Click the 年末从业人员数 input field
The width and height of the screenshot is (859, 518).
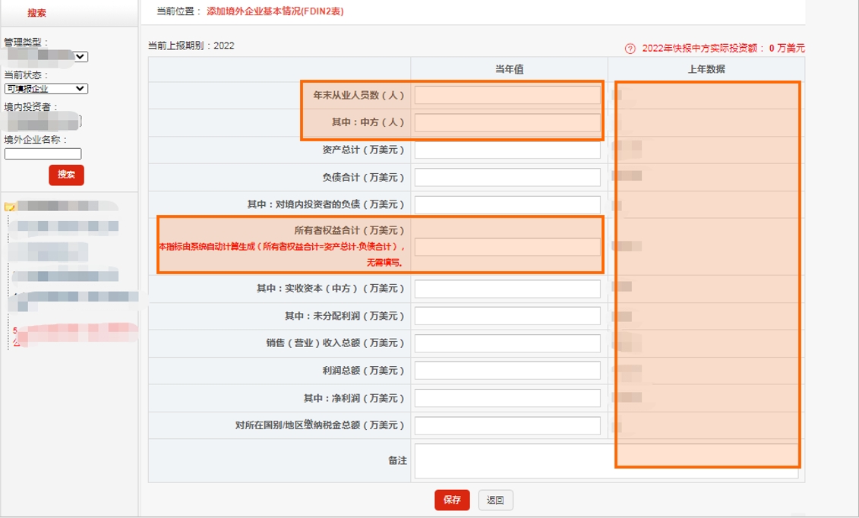tap(505, 96)
